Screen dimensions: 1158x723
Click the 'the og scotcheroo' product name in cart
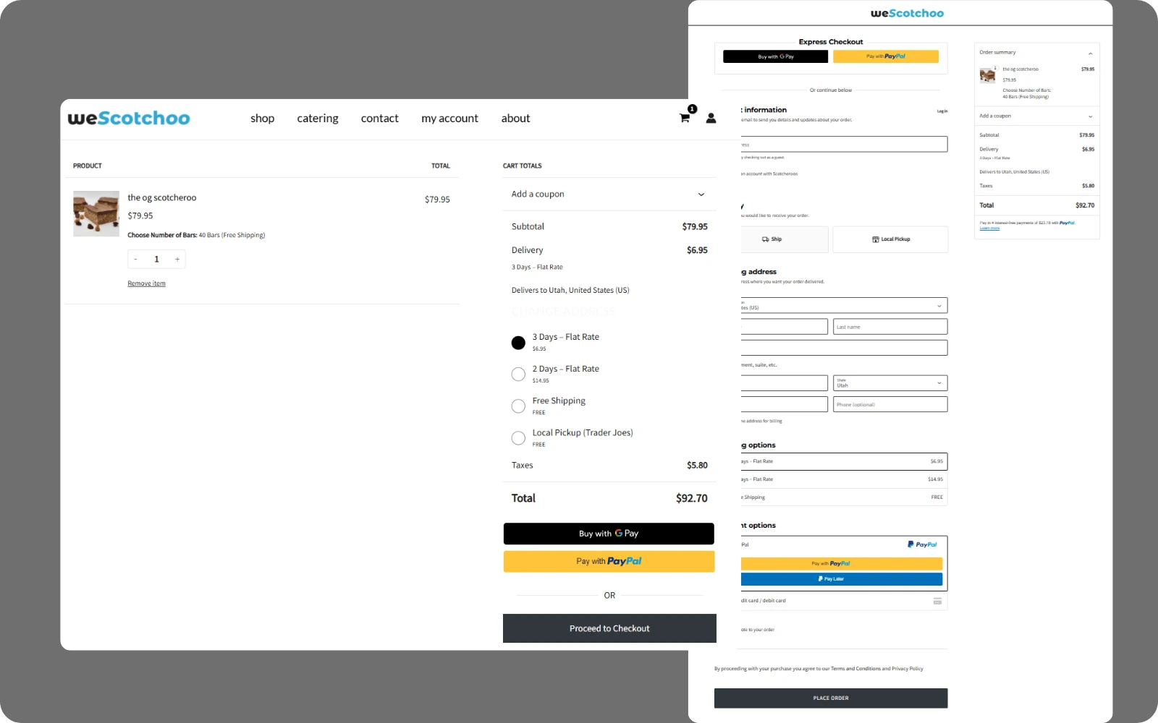[162, 198]
